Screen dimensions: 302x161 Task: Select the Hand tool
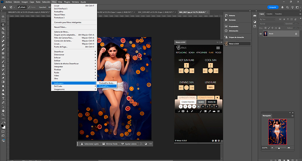pyautogui.click(x=3, y=111)
